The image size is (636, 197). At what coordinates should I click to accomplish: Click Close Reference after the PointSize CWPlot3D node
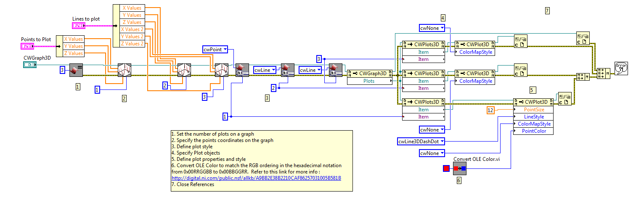(x=565, y=98)
